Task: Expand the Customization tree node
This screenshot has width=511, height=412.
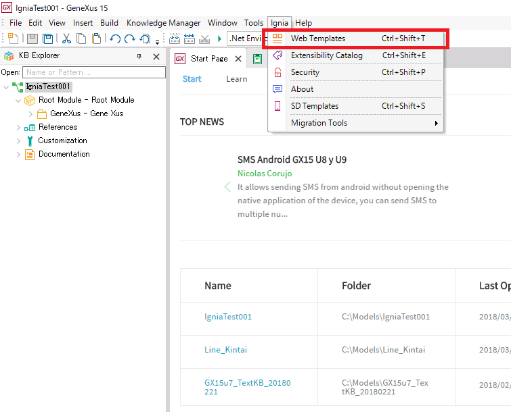Action: tap(18, 141)
